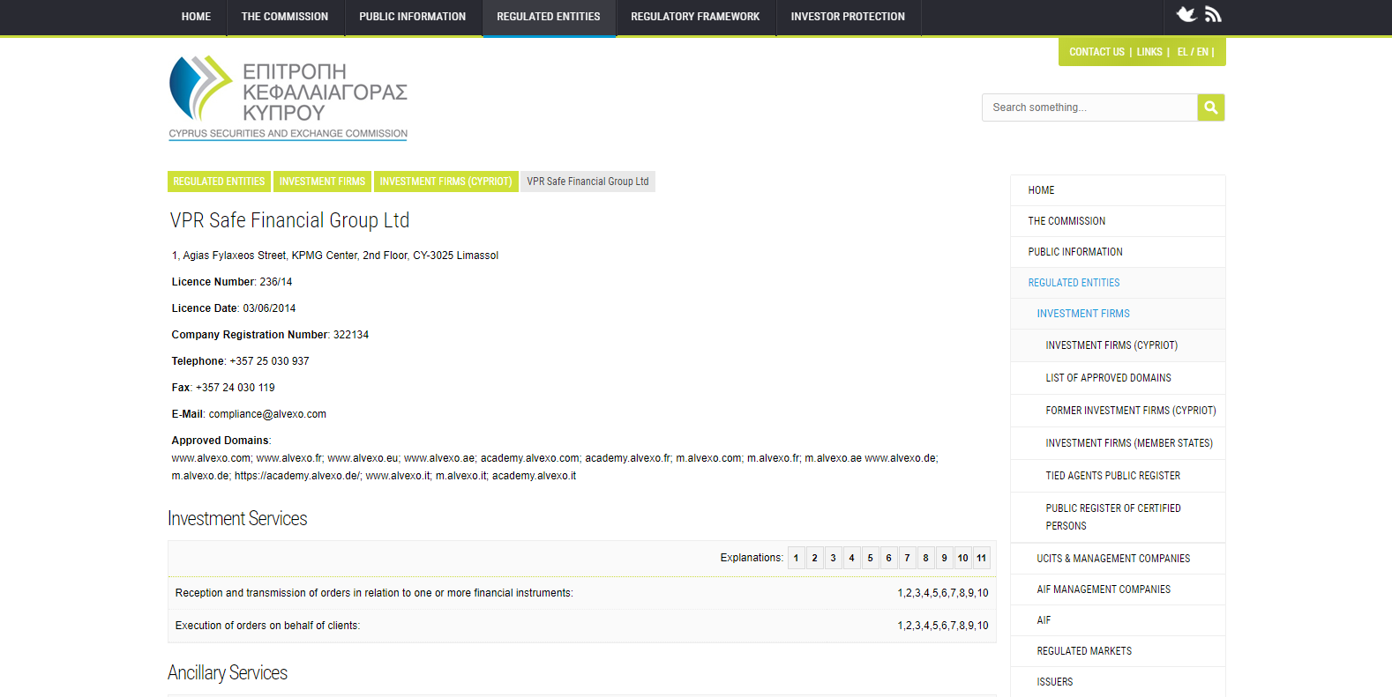Switch language using EL / EN link
Screen dimensions: 1392x697
[x=1193, y=52]
